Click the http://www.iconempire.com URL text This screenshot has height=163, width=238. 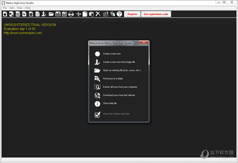[23, 33]
